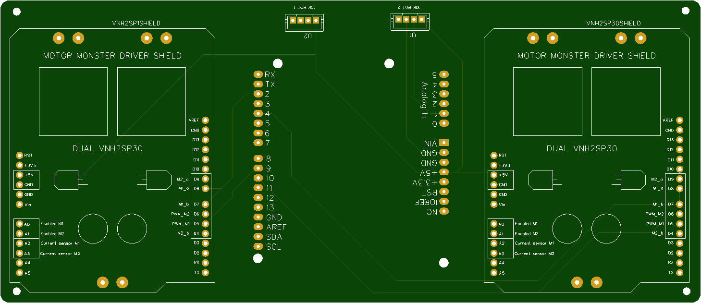Select the center header pad labeled 13

coord(258,207)
